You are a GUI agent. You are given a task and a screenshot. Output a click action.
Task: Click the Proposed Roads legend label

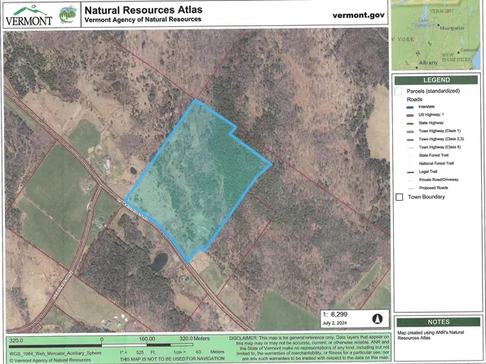pyautogui.click(x=433, y=188)
